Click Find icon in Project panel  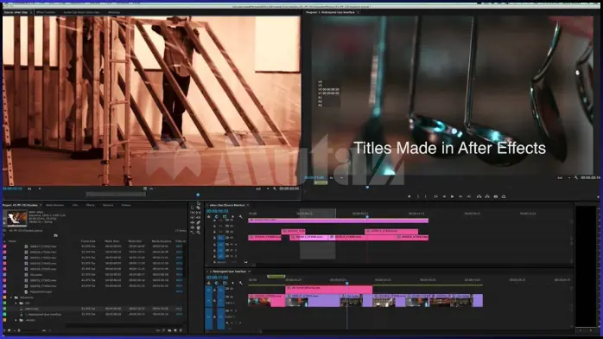[164, 330]
